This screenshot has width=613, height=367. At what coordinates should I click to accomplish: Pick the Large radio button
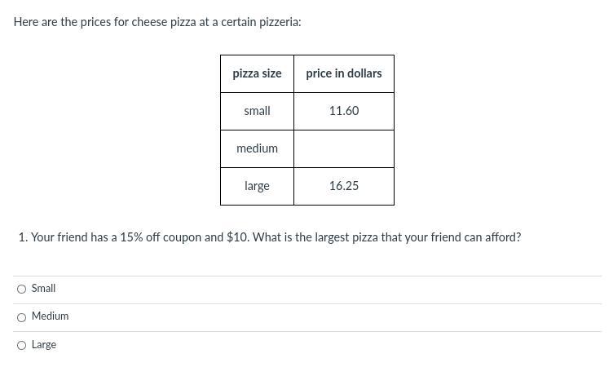pyautogui.click(x=22, y=345)
